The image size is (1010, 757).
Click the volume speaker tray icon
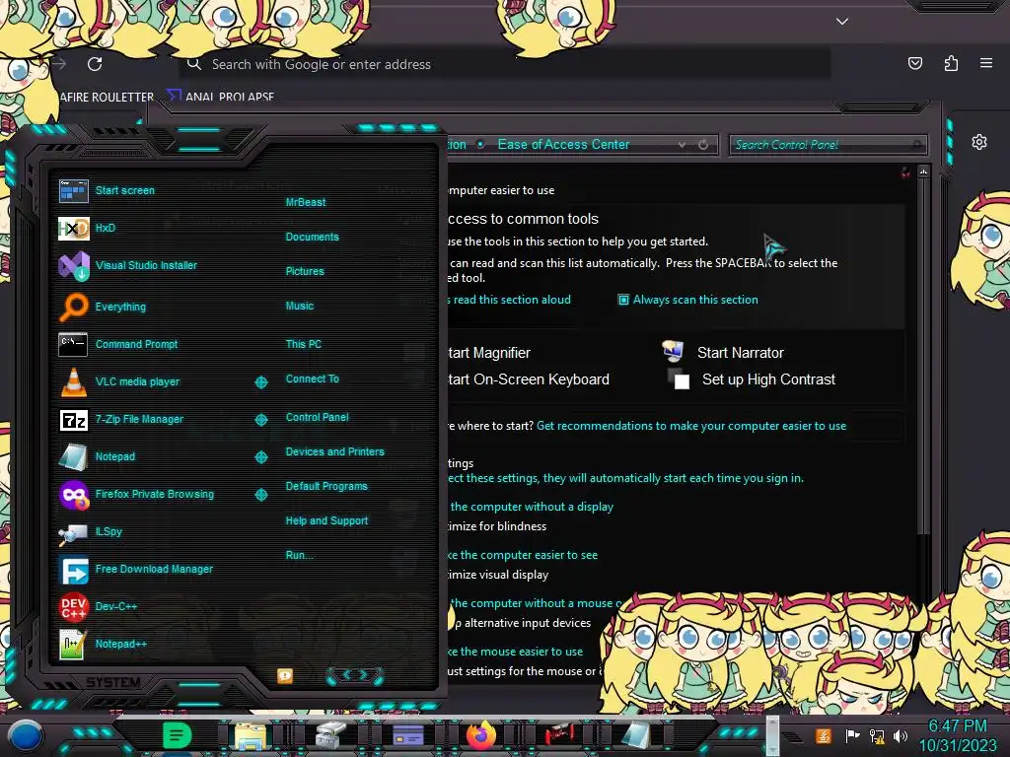(901, 735)
